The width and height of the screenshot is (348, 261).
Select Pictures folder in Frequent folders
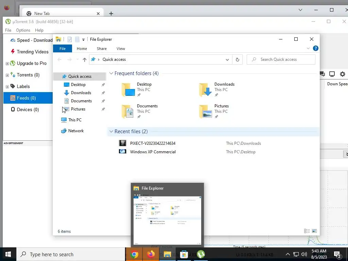[x=214, y=111]
